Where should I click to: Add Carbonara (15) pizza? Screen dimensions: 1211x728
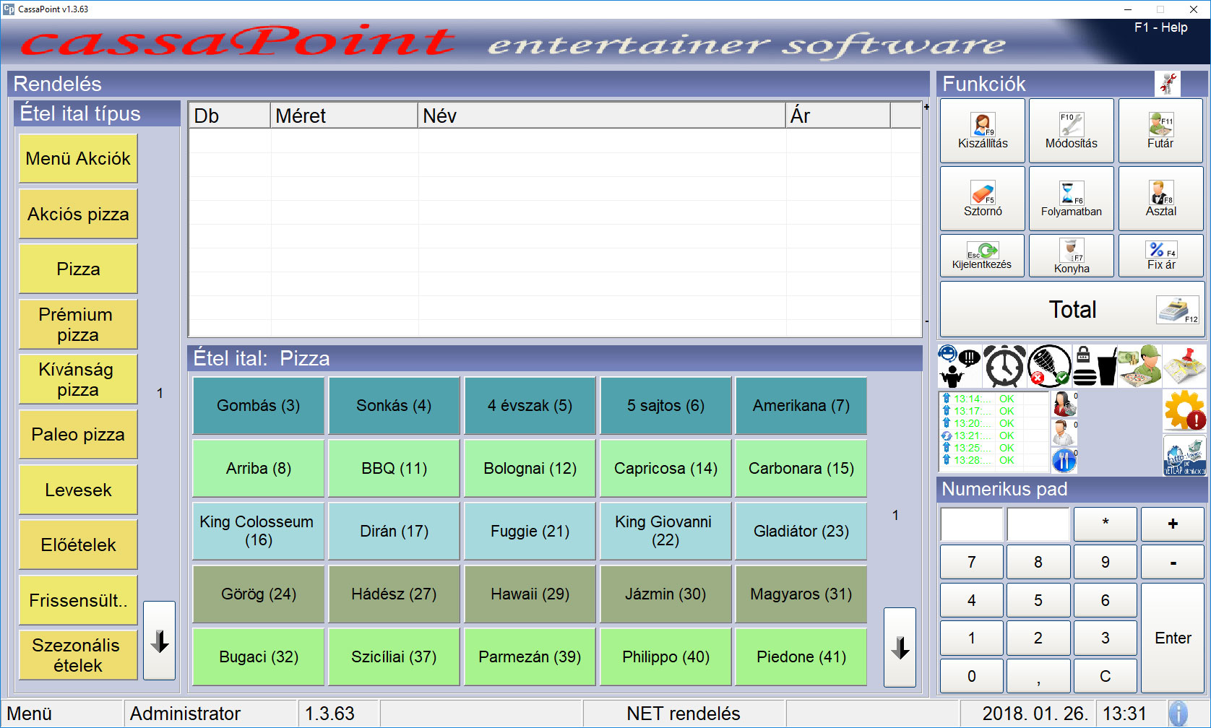pos(801,469)
